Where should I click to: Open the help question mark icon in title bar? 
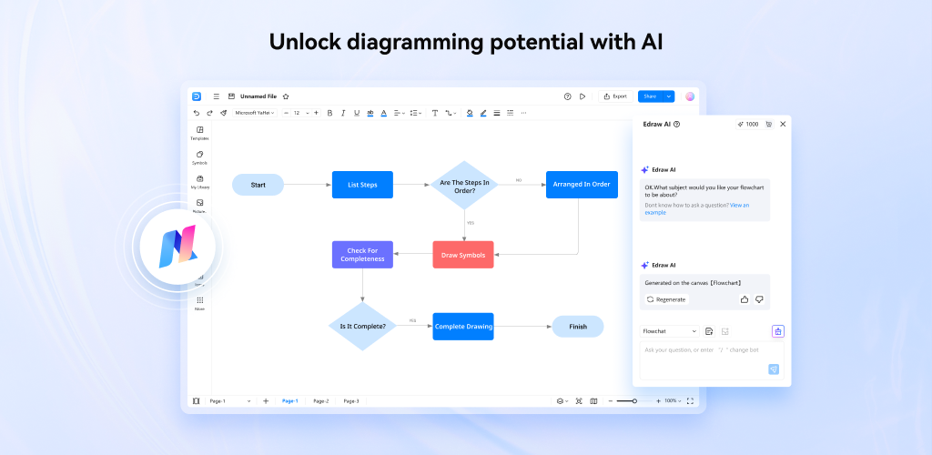coord(568,96)
